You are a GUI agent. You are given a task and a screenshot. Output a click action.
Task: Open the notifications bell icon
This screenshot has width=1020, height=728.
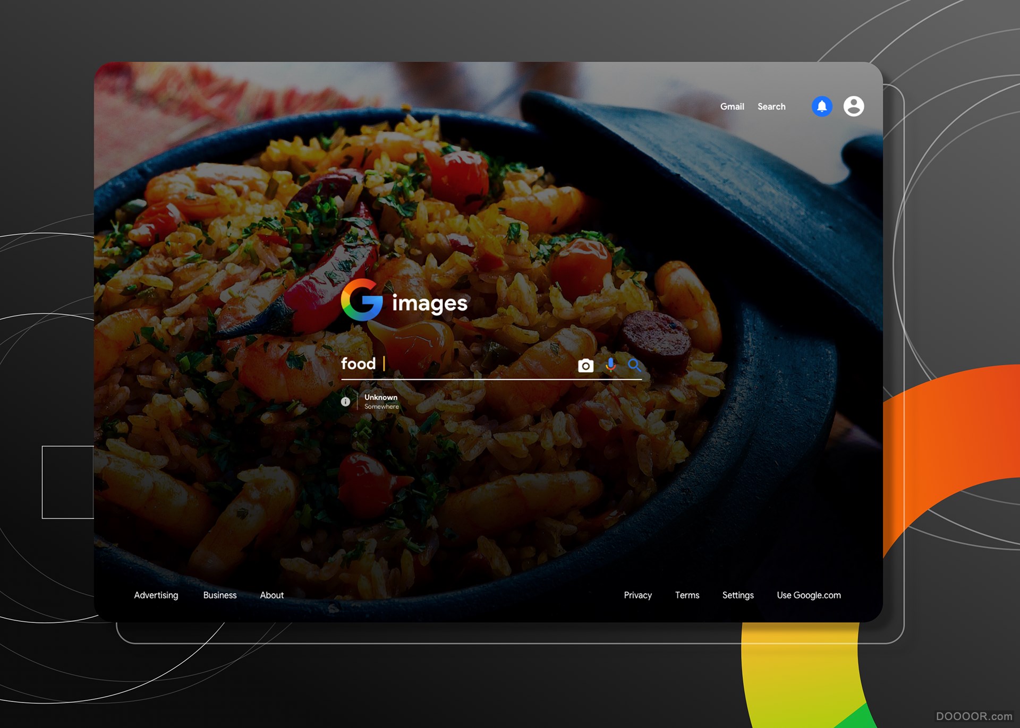click(821, 106)
